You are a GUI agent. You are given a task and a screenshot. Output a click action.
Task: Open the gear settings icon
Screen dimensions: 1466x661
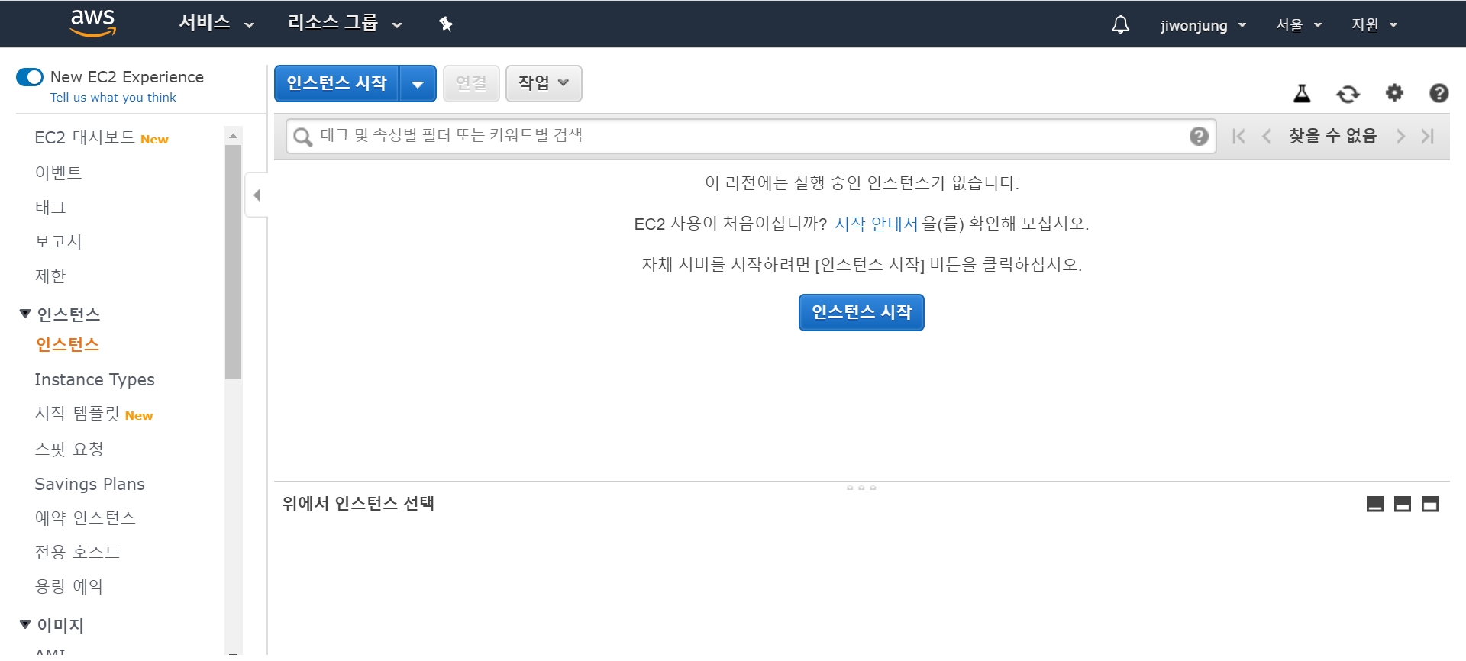coord(1394,93)
